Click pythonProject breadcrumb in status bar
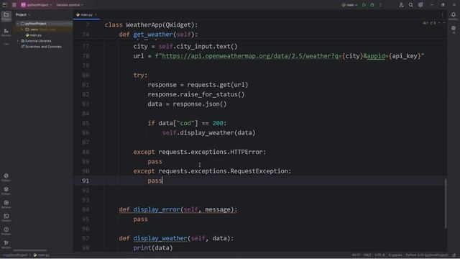The image size is (460, 259). coord(15,255)
